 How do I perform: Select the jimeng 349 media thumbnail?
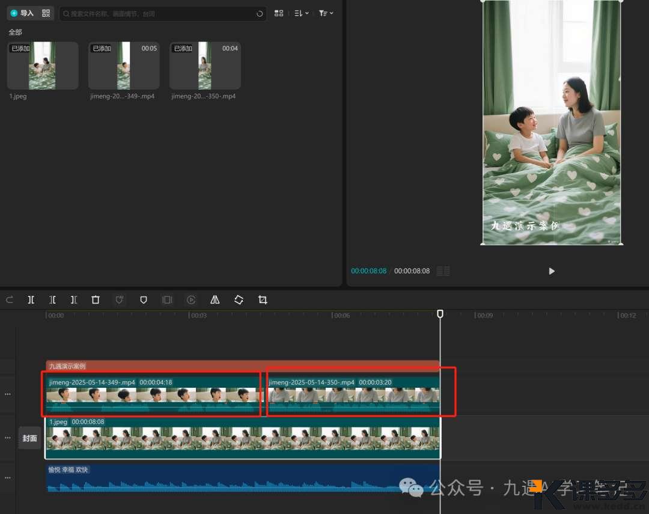pos(124,66)
